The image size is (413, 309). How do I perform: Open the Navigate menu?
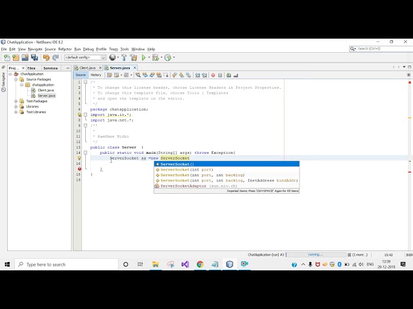click(35, 49)
